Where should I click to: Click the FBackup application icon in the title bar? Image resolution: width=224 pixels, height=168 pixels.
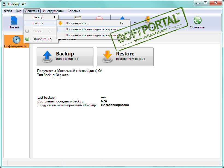pos(4,4)
